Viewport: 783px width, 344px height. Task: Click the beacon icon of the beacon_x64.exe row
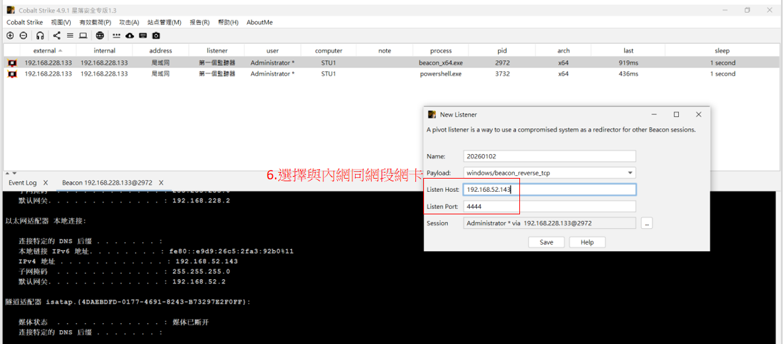pyautogui.click(x=13, y=63)
